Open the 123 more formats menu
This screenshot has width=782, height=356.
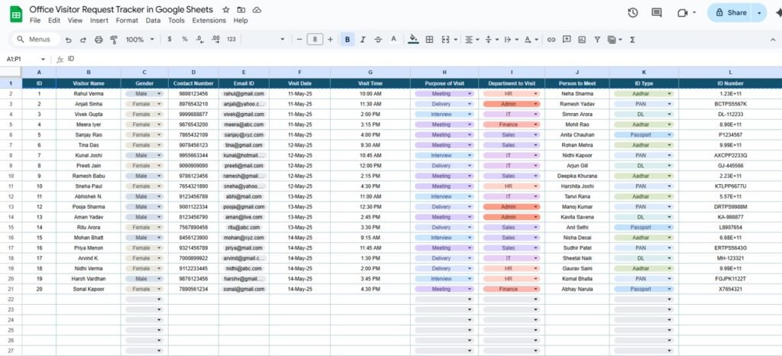[x=231, y=39]
